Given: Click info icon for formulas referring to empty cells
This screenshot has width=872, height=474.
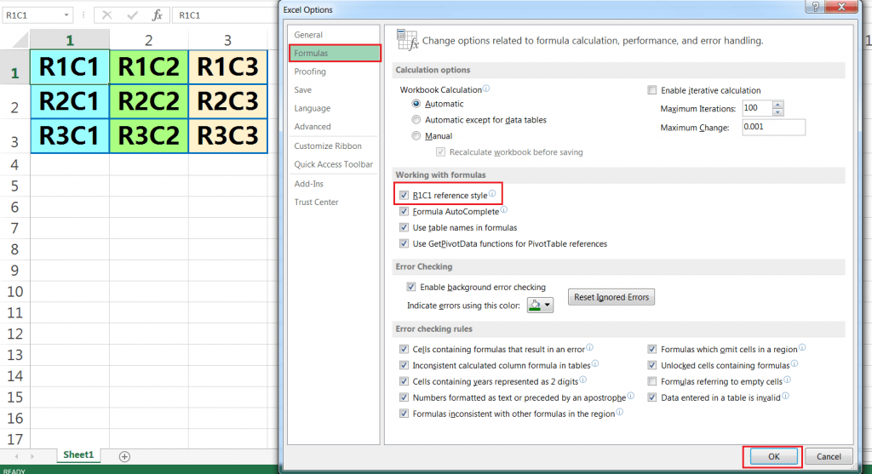Looking at the screenshot, I should 787,380.
